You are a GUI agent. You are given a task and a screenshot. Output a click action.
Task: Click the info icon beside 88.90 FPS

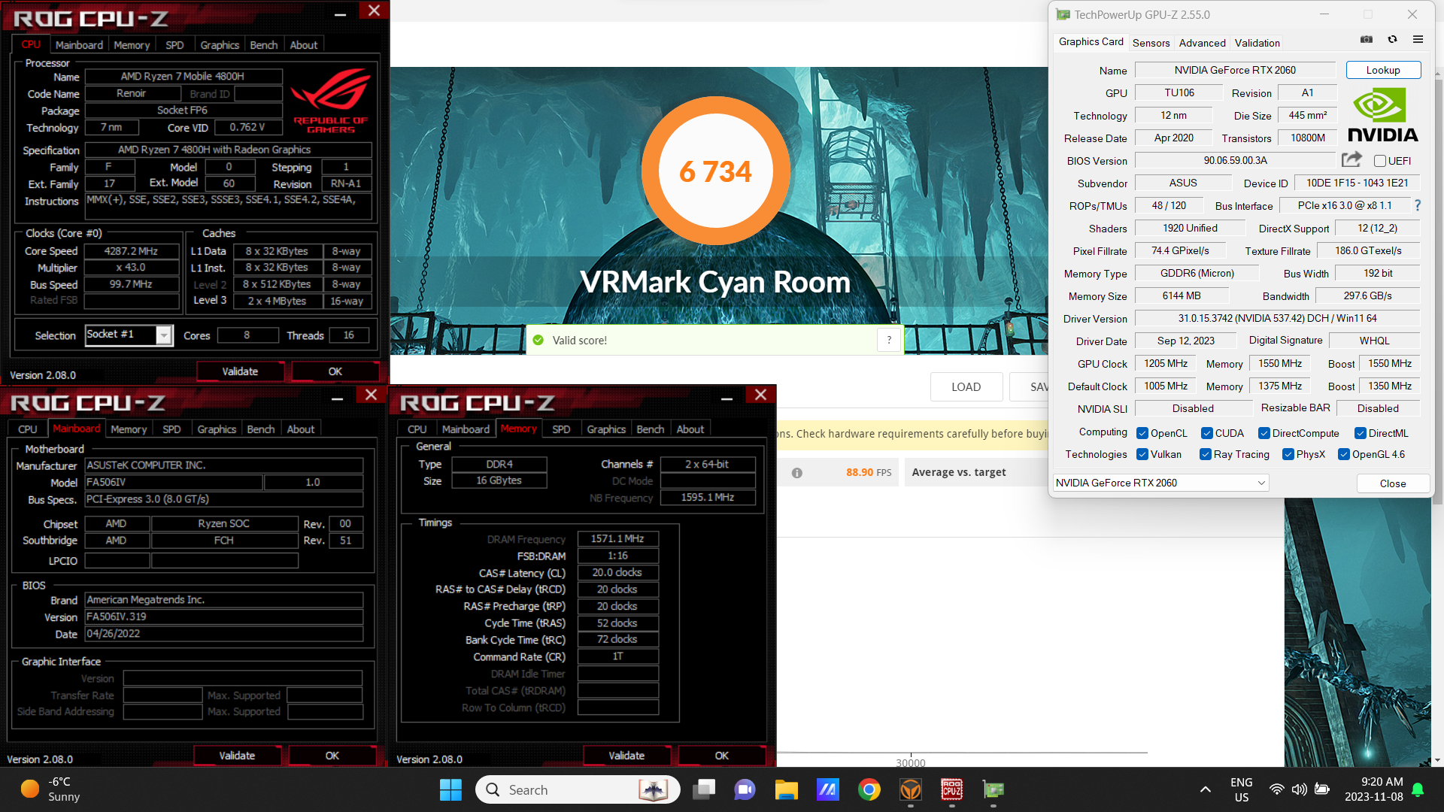[796, 473]
